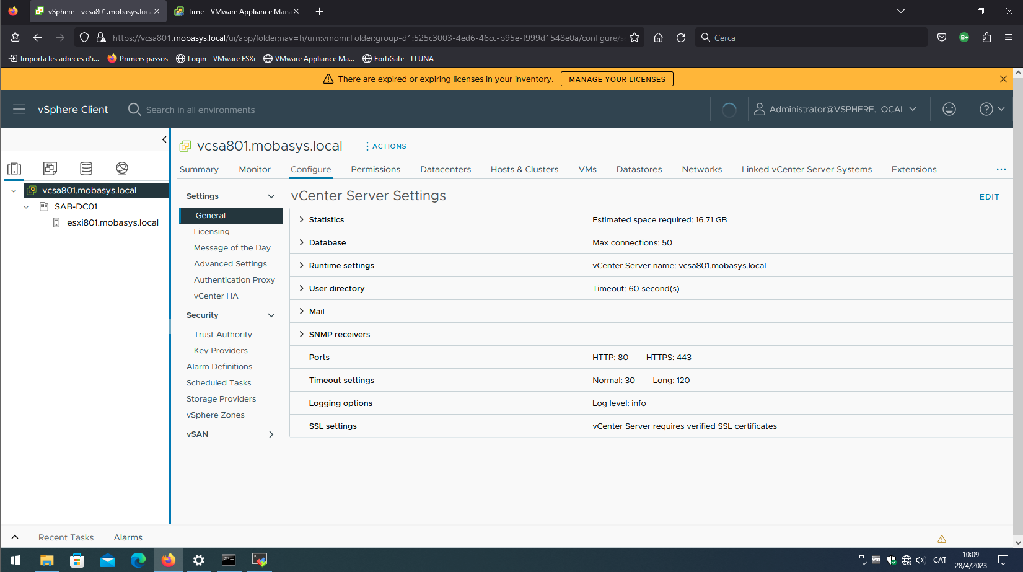
Task: Open the FortiGate - LLUNA bookmark
Action: tap(398, 59)
